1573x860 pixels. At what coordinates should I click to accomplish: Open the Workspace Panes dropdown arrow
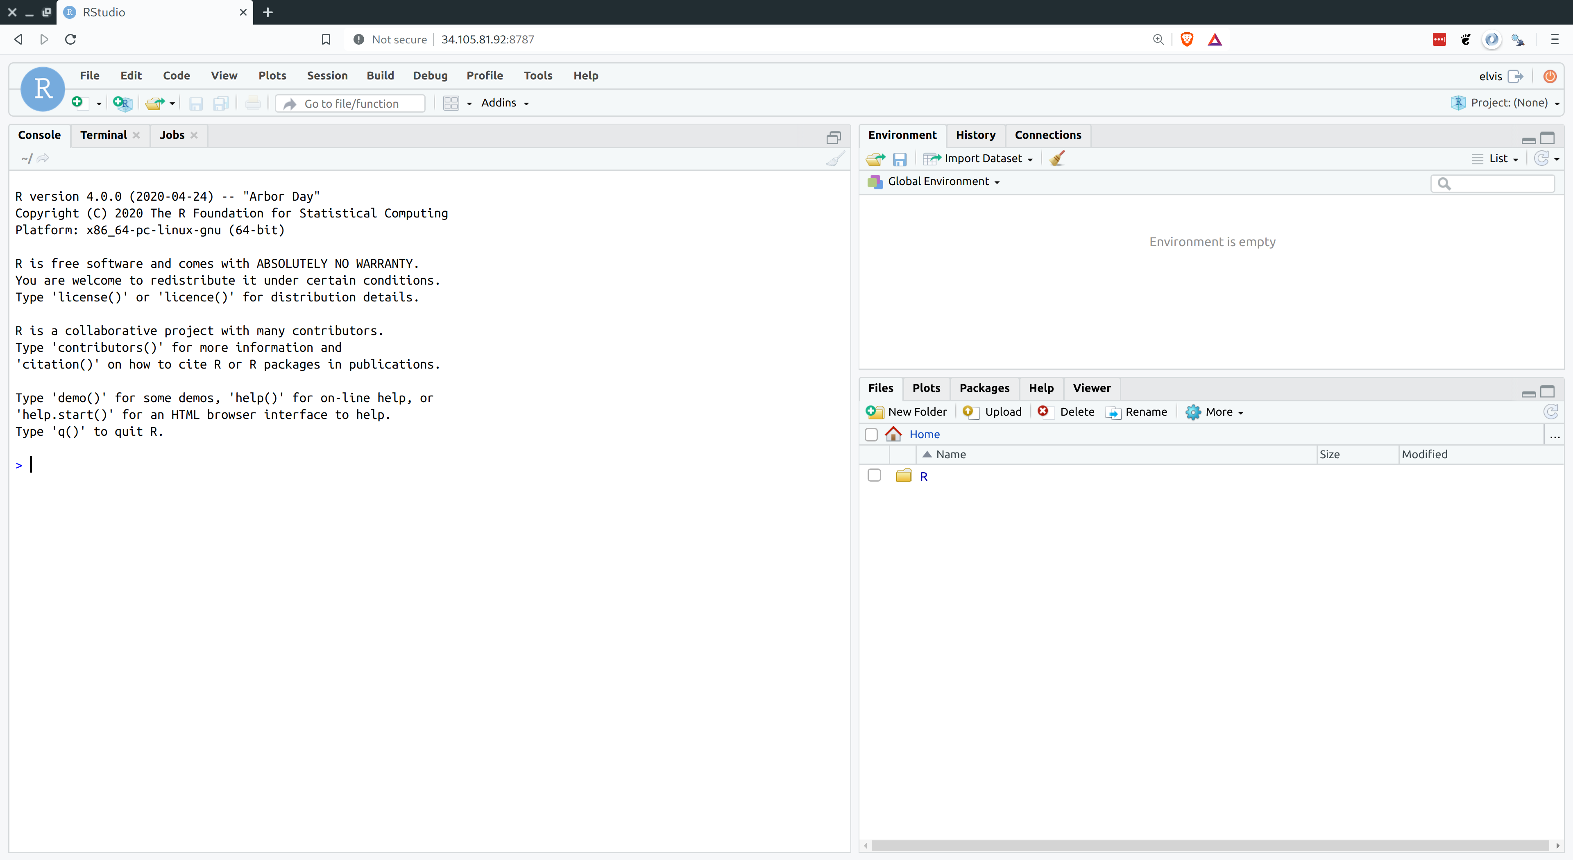click(469, 104)
